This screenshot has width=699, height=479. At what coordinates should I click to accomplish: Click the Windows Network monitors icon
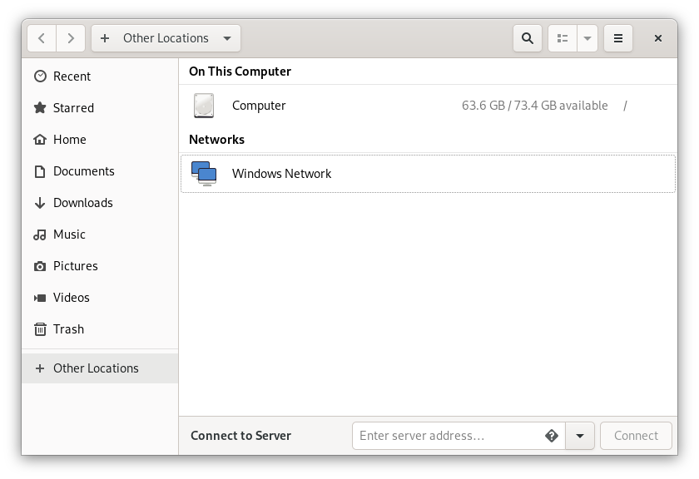(204, 173)
